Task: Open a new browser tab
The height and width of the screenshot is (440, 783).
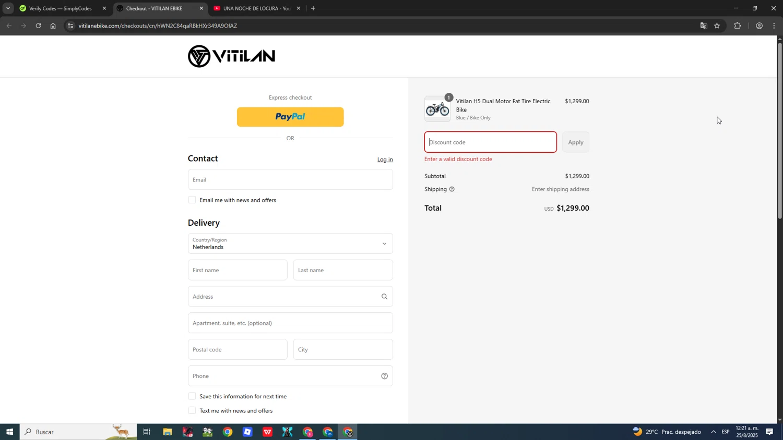Action: (313, 8)
